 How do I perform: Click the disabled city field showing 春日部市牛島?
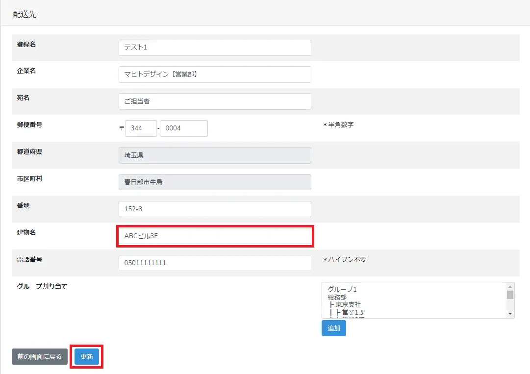pos(215,182)
